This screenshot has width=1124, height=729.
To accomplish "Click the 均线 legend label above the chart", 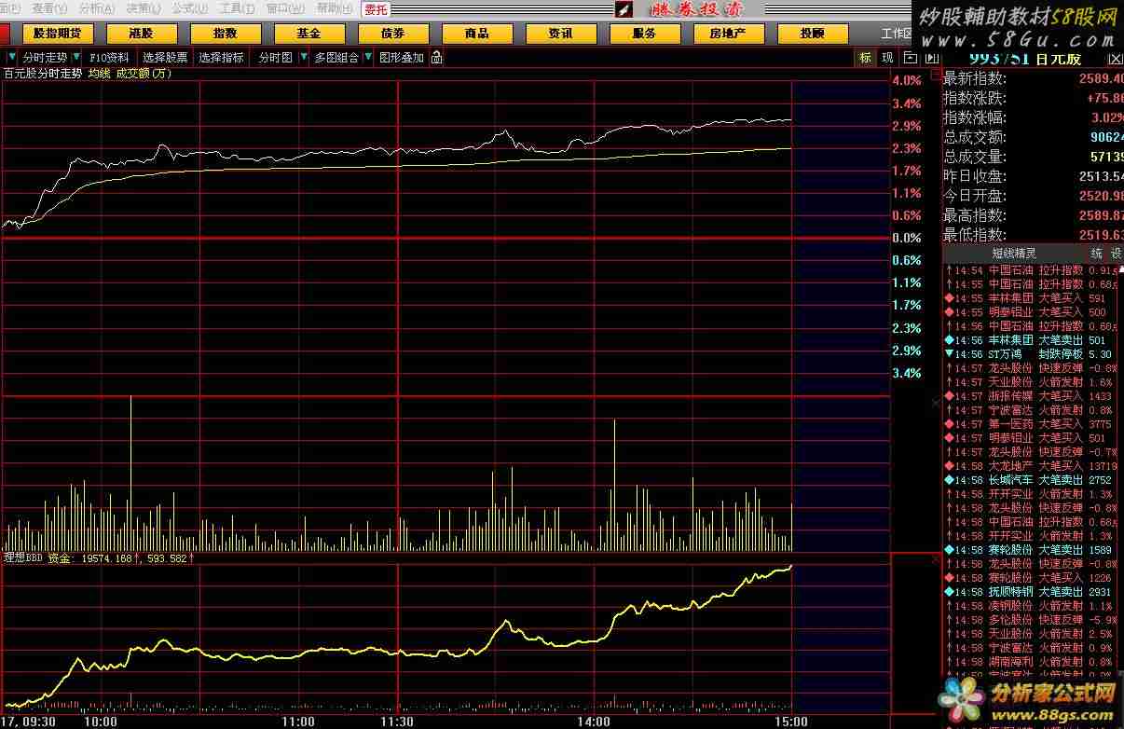I will click(x=99, y=73).
